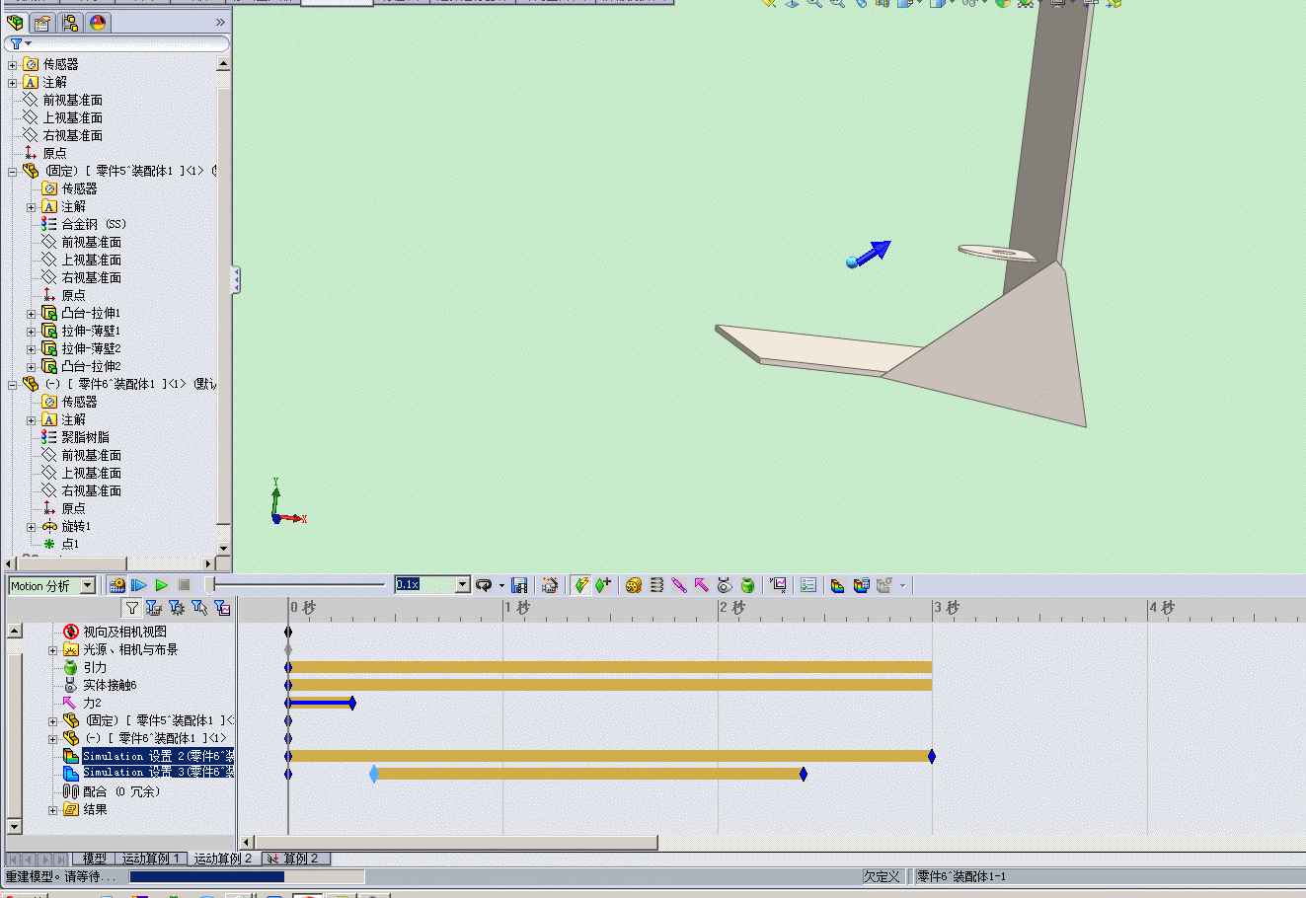
Task: Switch to the 运动算例 1 tab
Action: tap(151, 860)
